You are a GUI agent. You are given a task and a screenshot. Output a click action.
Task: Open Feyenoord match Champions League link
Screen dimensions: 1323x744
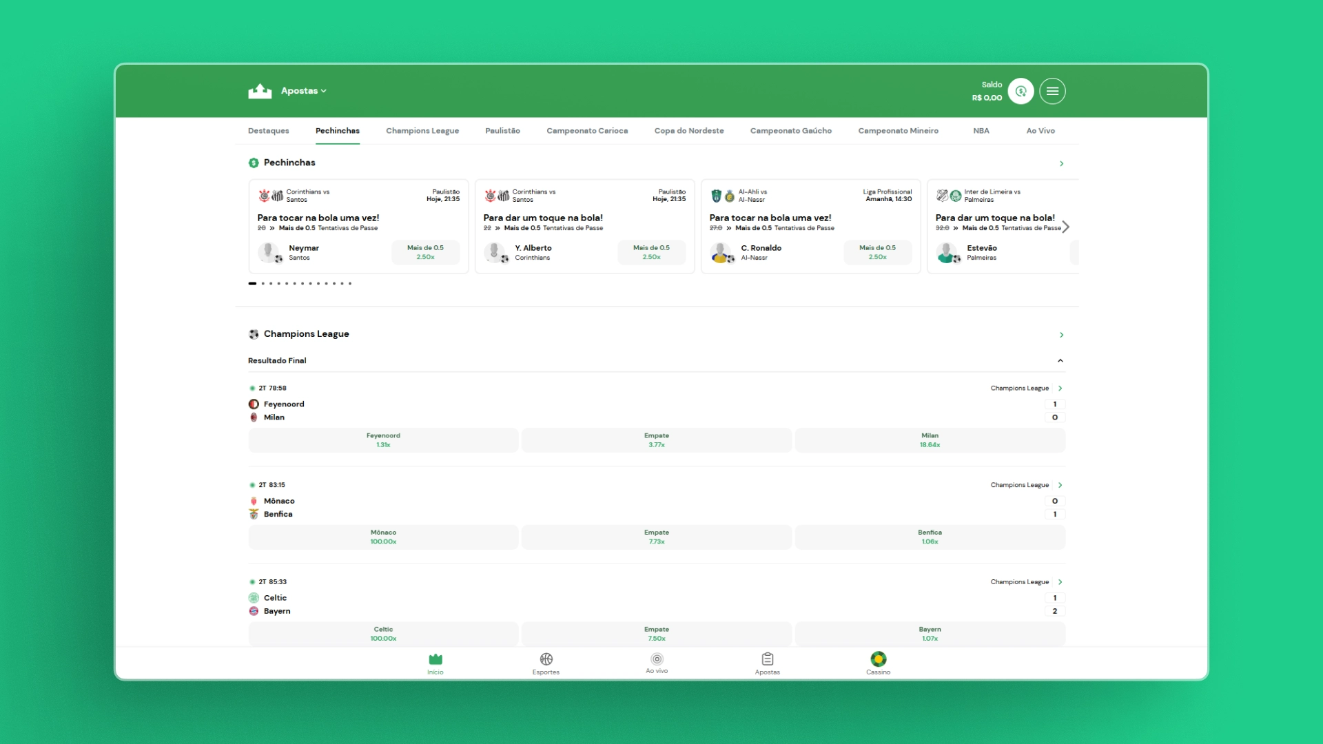(1026, 389)
